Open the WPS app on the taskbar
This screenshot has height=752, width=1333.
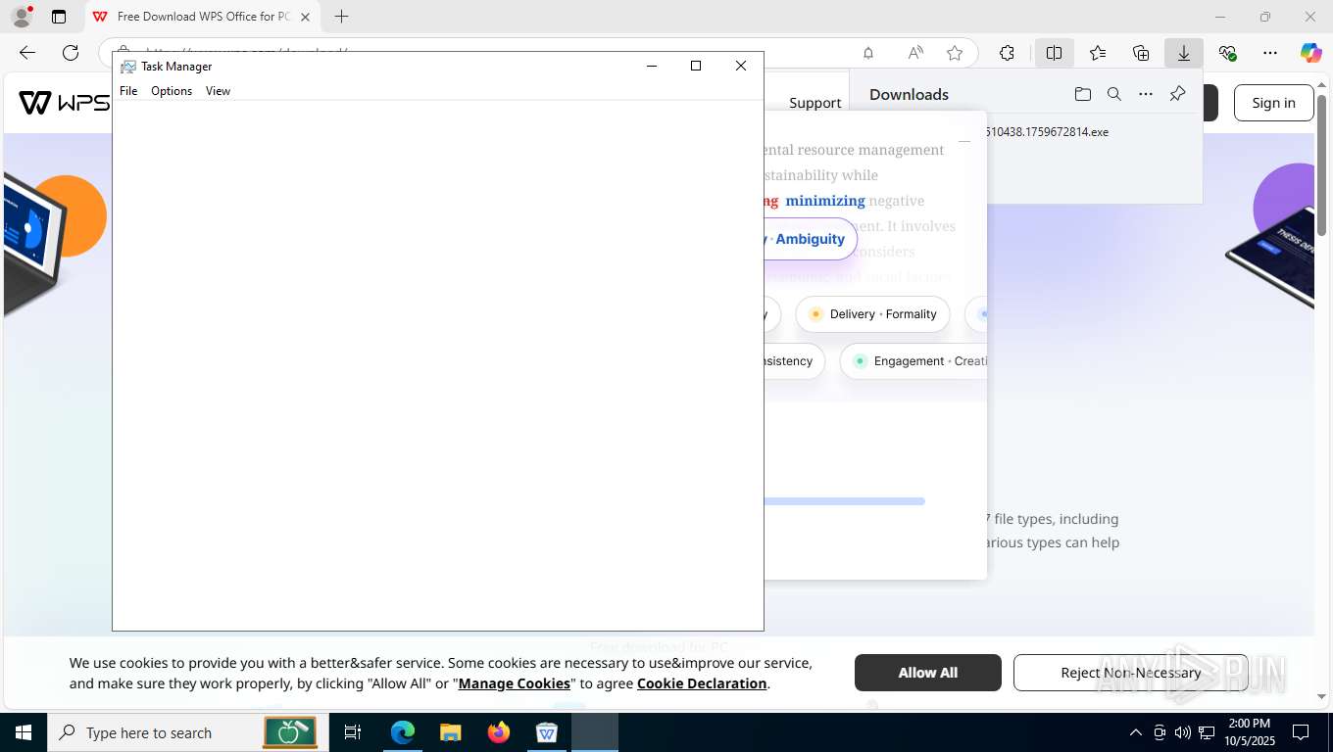click(x=547, y=732)
